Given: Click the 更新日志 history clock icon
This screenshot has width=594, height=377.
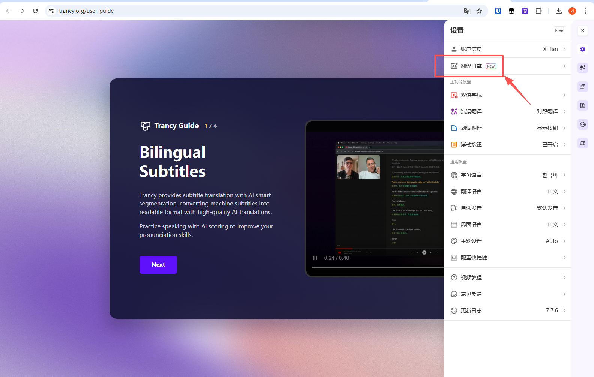Looking at the screenshot, I should tap(454, 311).
